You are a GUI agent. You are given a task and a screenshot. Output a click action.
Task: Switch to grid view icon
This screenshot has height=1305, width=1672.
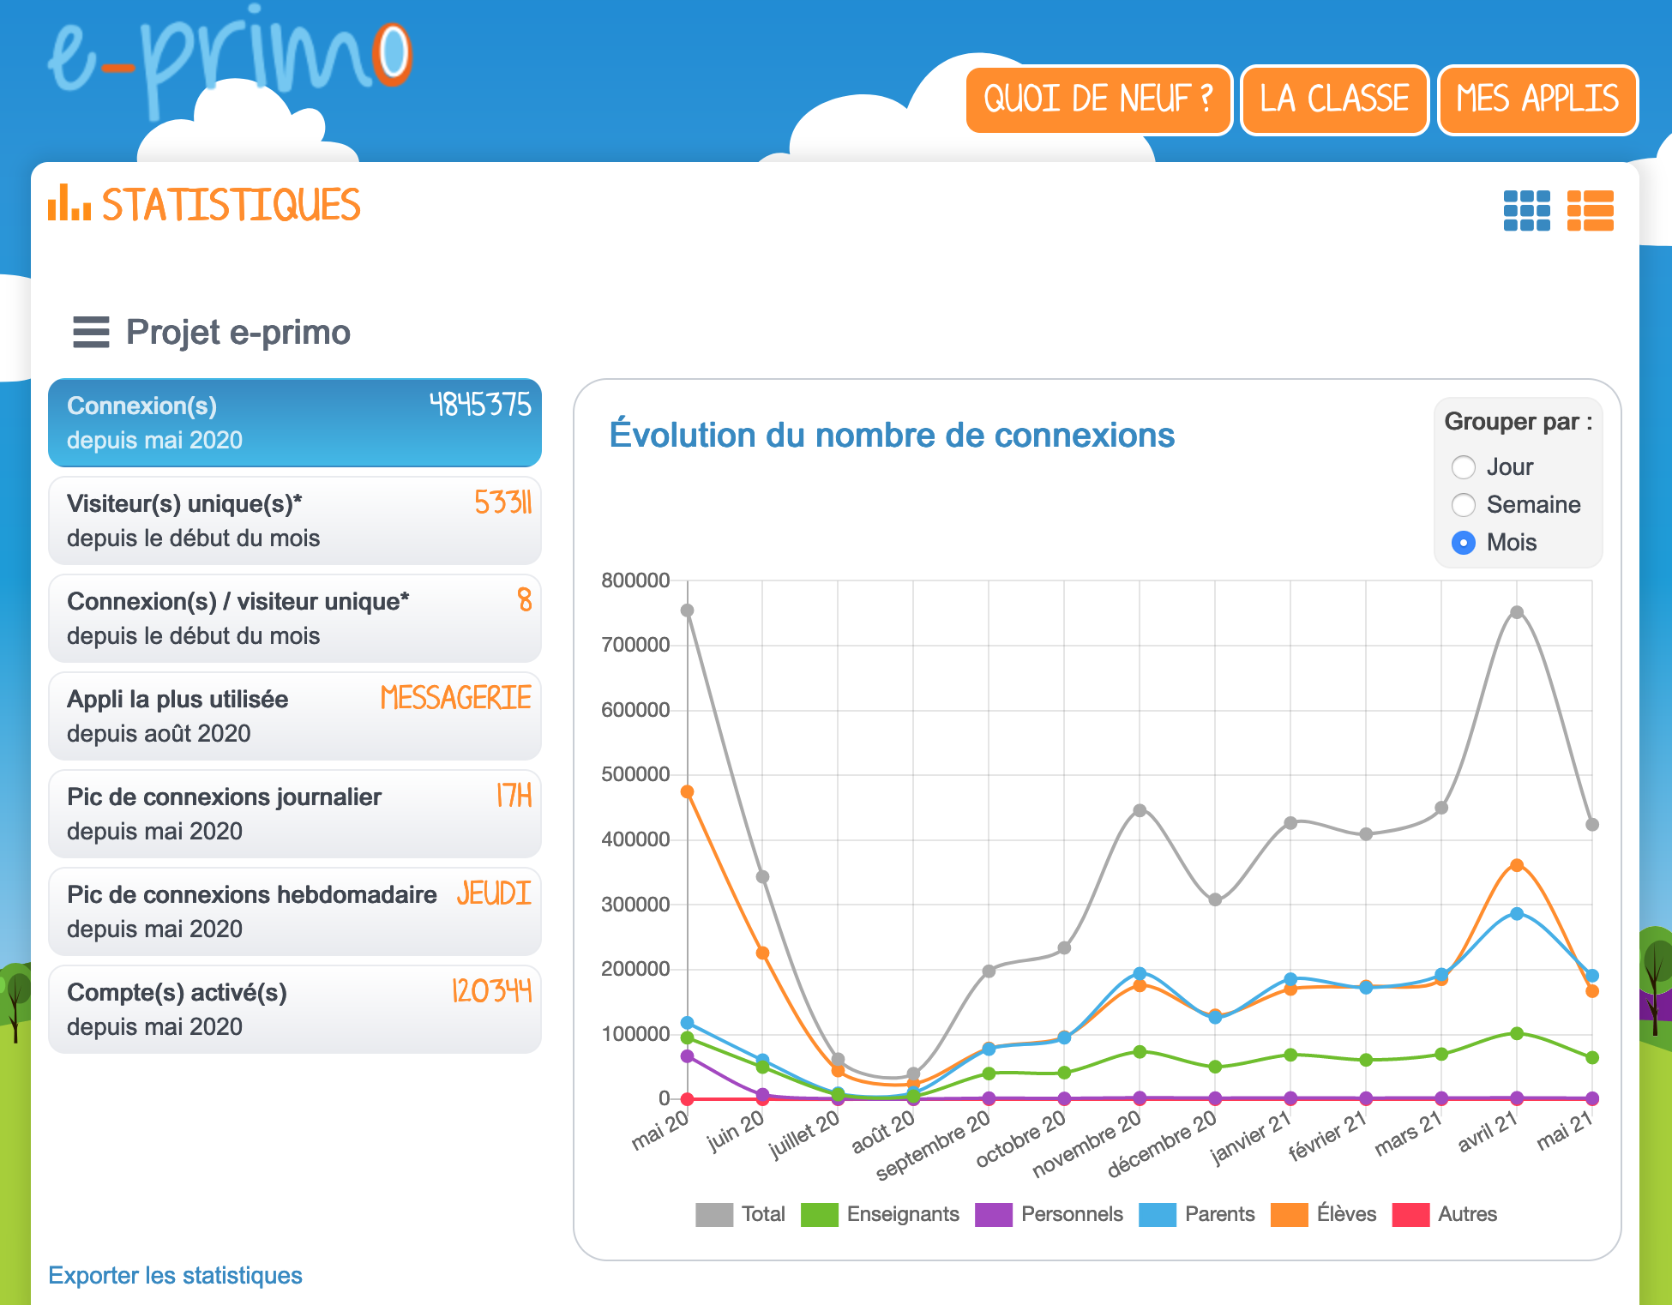[x=1526, y=210]
